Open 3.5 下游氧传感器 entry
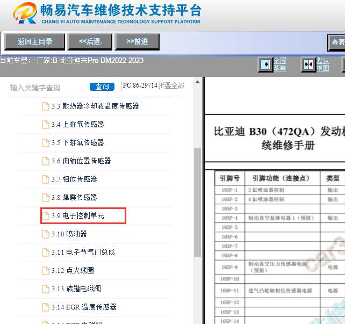Viewport: 345px width, 324px height. 78,143
